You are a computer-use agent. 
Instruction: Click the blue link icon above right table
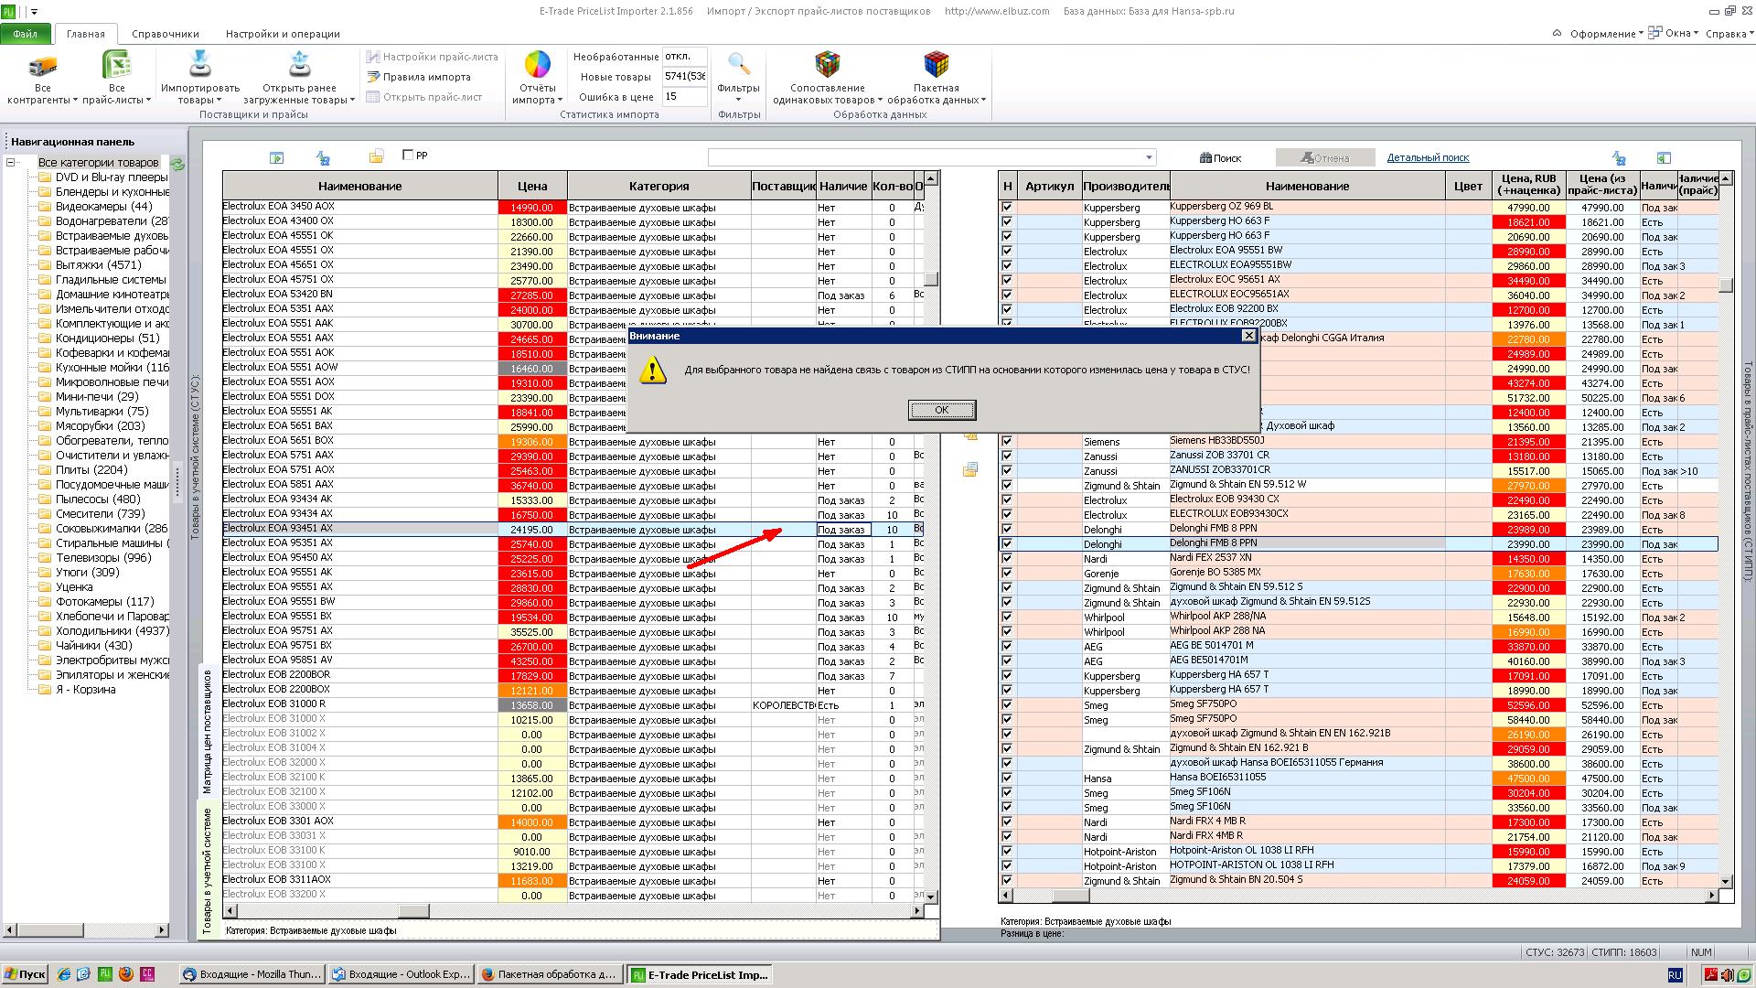tap(1619, 157)
